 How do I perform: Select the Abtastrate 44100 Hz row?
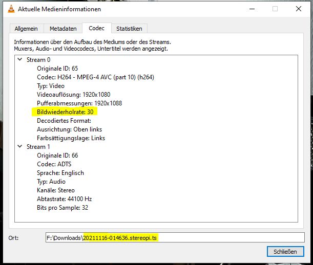pos(64,199)
